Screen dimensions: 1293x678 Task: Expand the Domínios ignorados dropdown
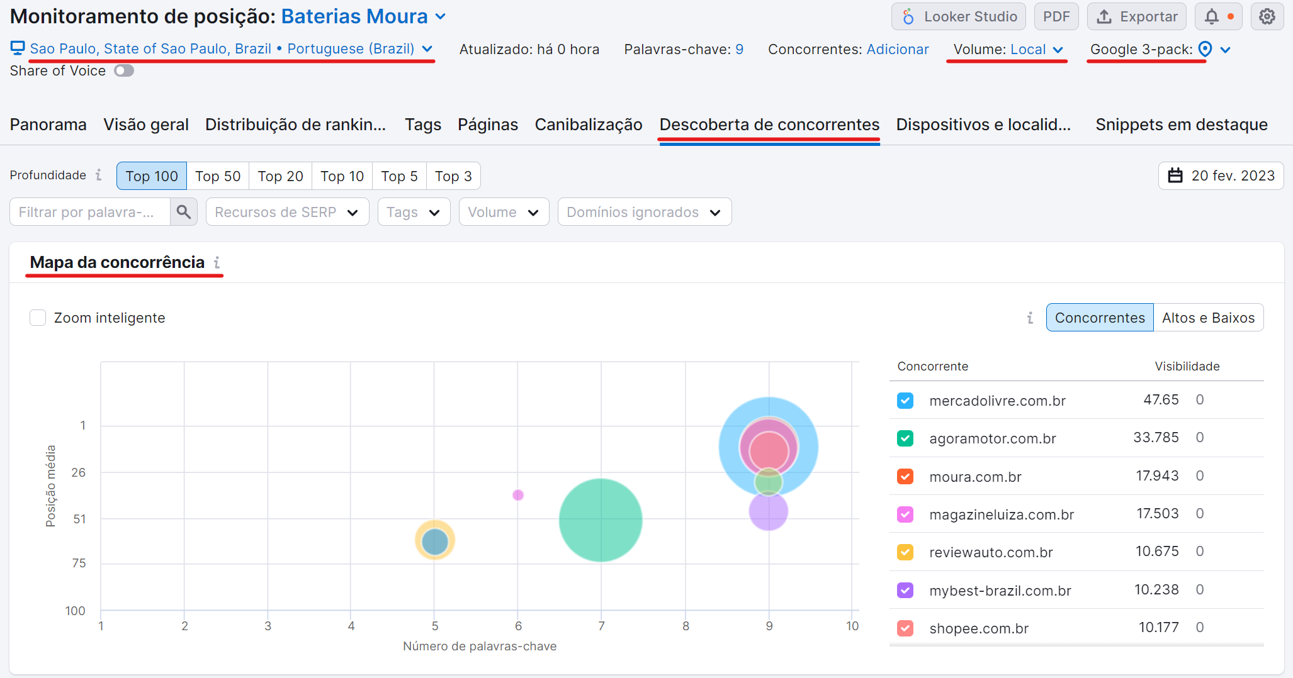tap(643, 212)
